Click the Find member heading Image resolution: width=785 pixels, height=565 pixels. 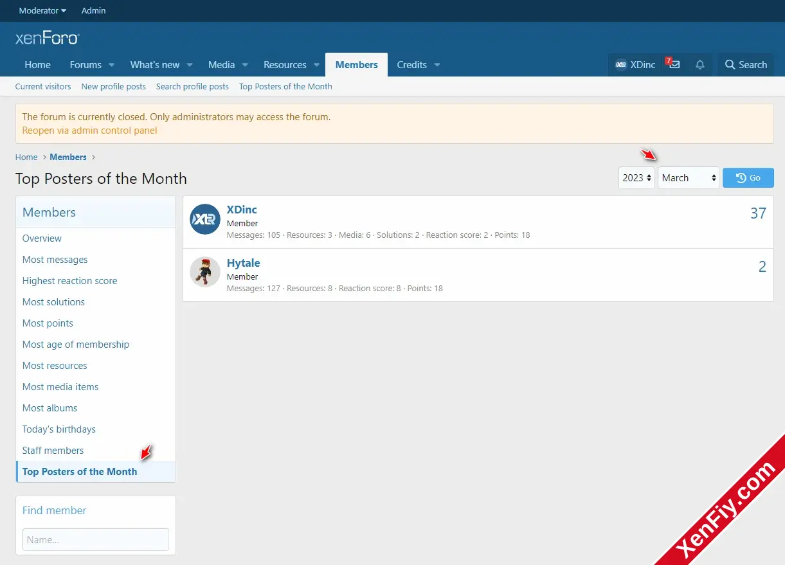pyautogui.click(x=54, y=510)
